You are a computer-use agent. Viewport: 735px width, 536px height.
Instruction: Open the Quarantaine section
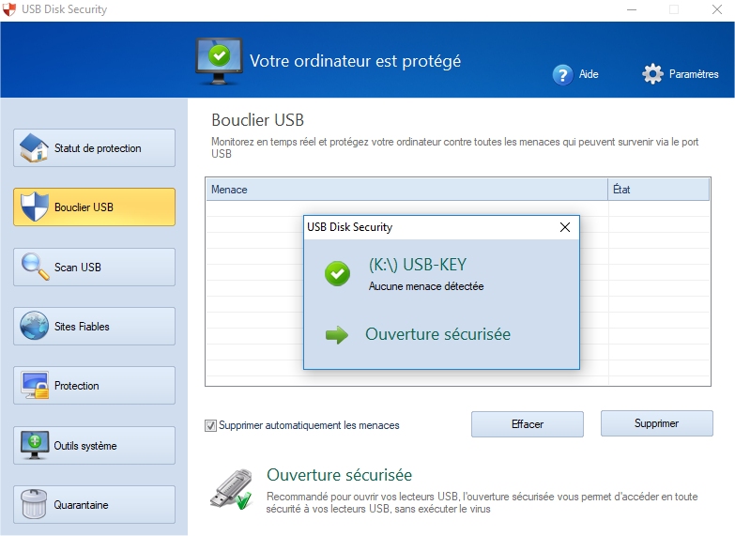pos(94,505)
